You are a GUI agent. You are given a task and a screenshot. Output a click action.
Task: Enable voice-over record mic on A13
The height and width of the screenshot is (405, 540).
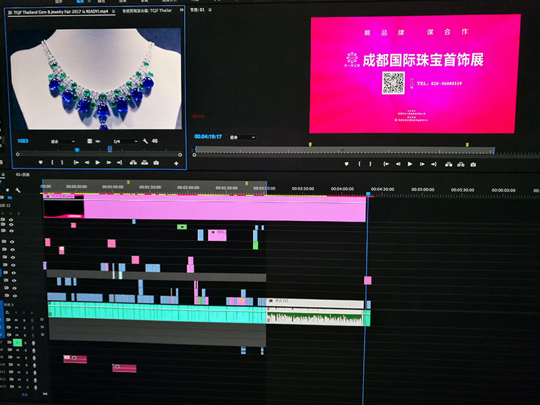click(x=36, y=387)
